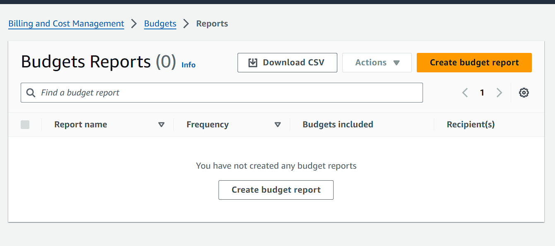Click the Recipient(s) column header
The width and height of the screenshot is (555, 246).
pos(471,124)
